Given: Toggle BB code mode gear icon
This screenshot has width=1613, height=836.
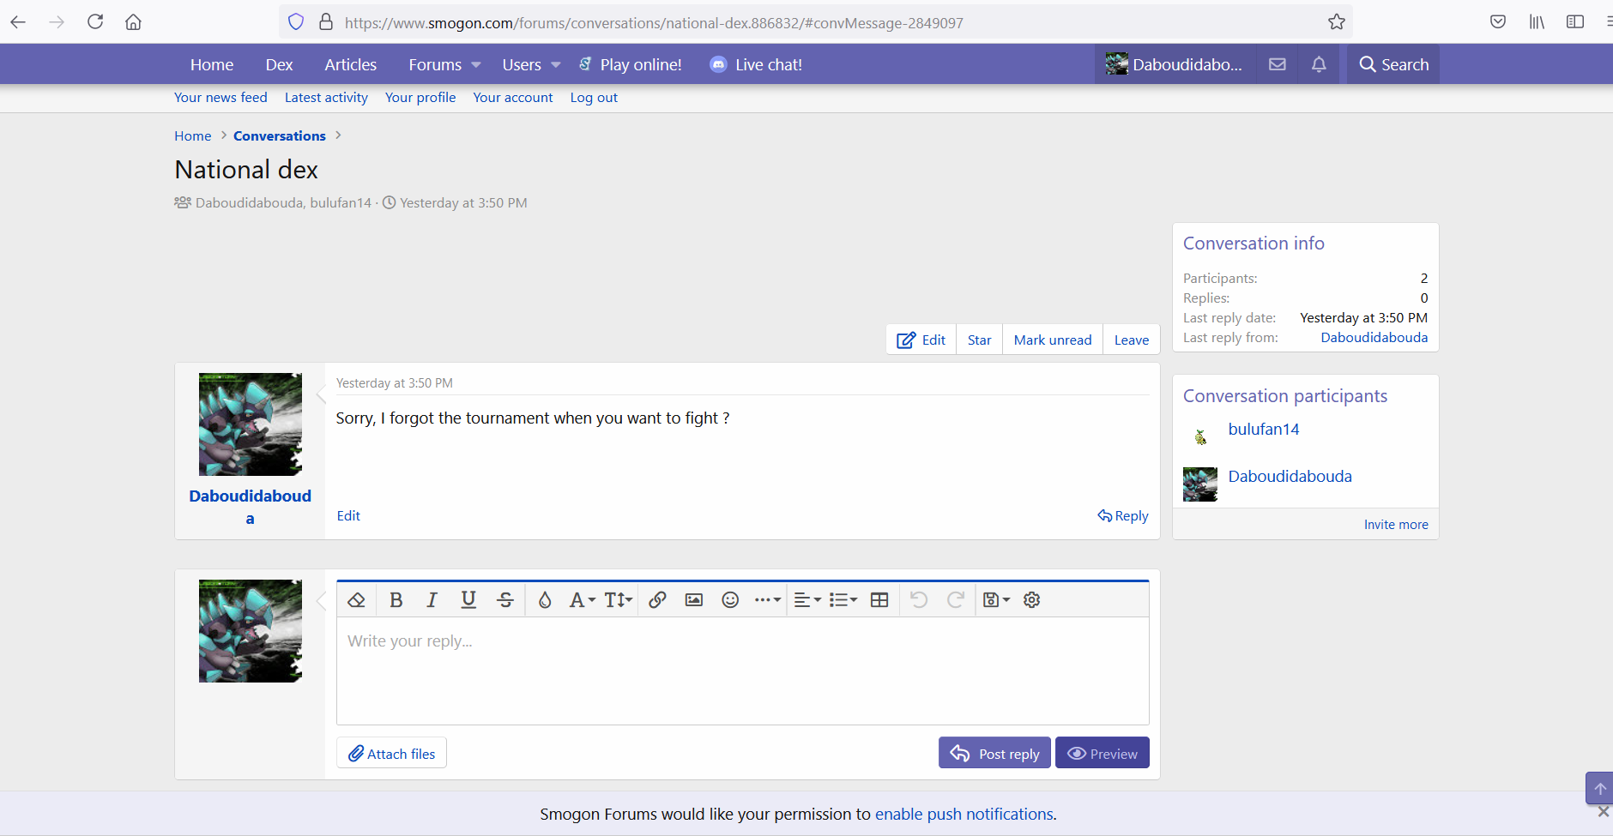Looking at the screenshot, I should coord(1032,600).
